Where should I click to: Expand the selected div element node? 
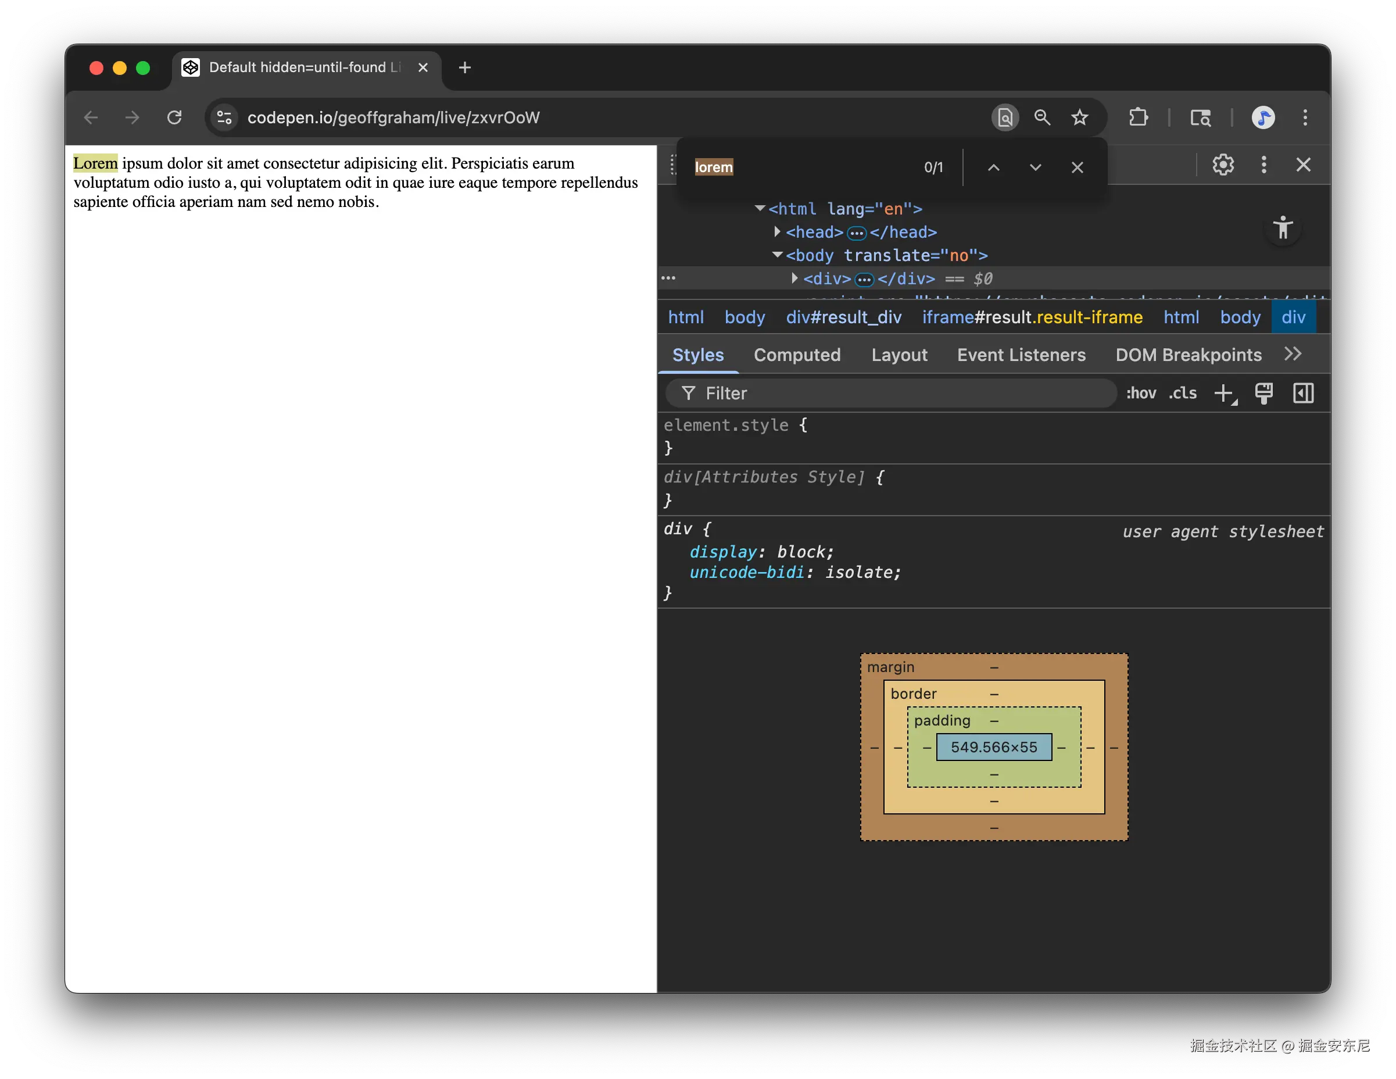coord(794,278)
